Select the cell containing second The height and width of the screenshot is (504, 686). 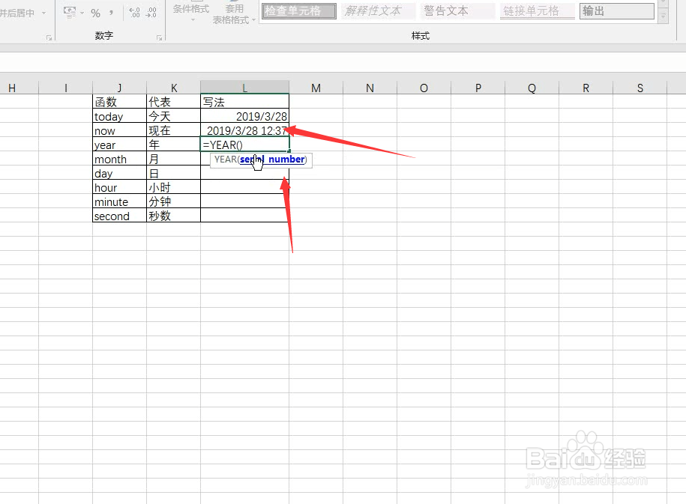click(x=119, y=216)
